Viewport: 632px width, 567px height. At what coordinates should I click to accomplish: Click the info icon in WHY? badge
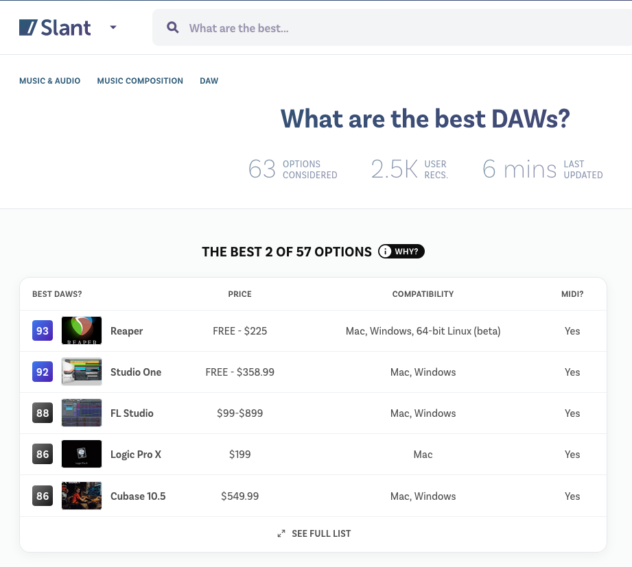385,252
